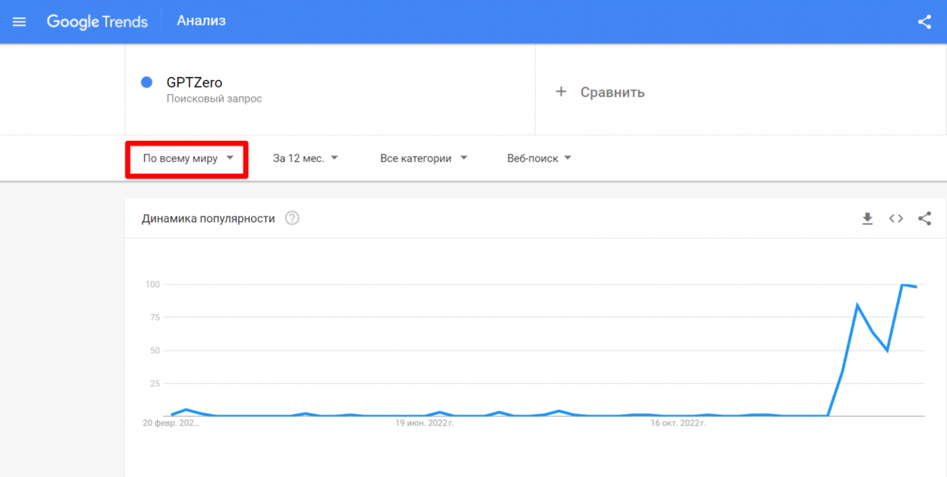
Task: Open the Все категории dropdown
Action: tap(423, 158)
